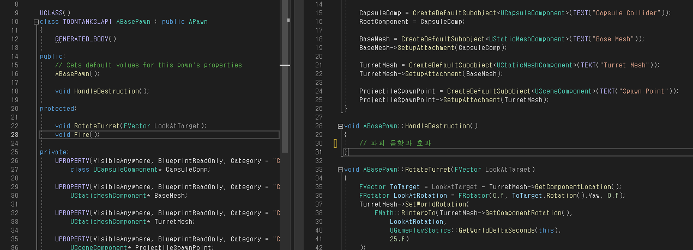Click the FVector ToTarget declaration

(x=490, y=187)
